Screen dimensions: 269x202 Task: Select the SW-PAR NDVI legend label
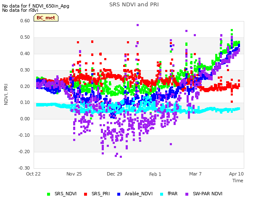click(208, 194)
